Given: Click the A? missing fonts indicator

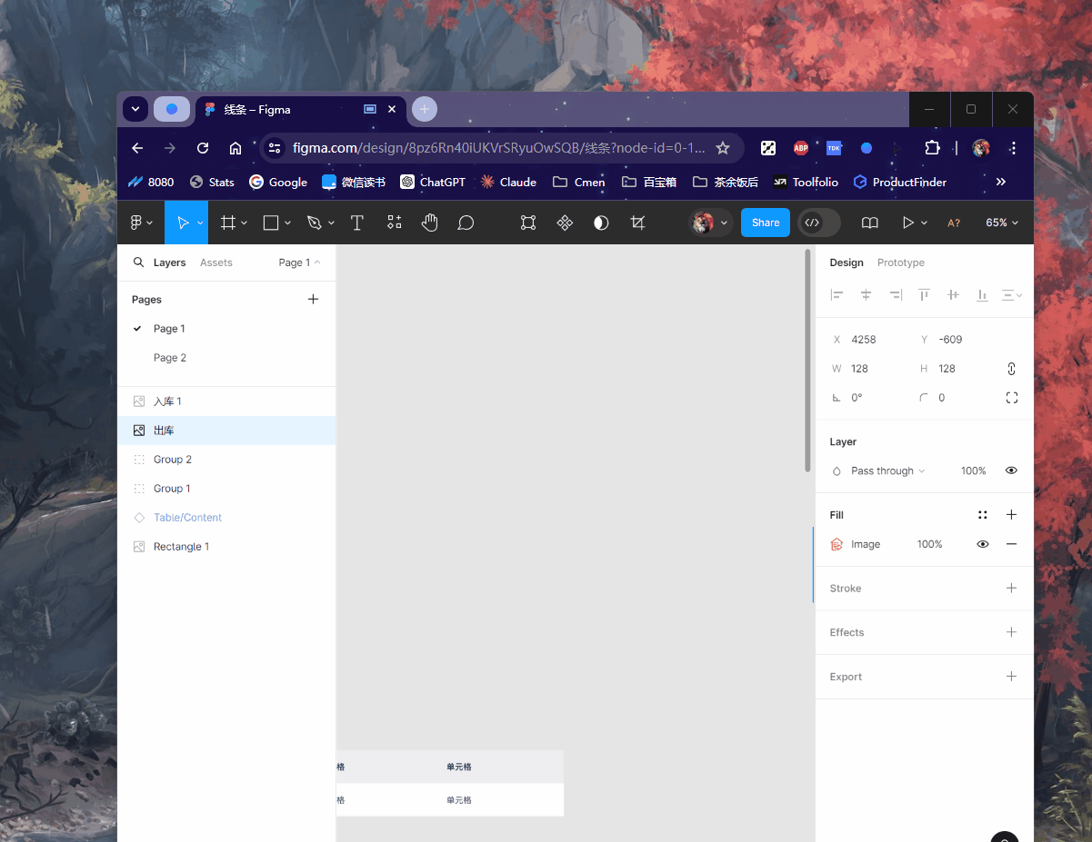Looking at the screenshot, I should click(x=954, y=223).
